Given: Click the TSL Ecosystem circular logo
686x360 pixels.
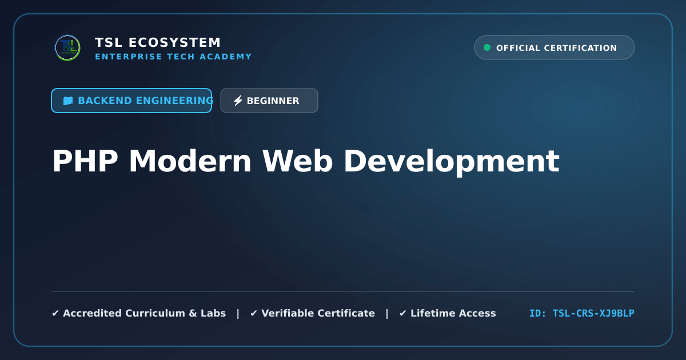Looking at the screenshot, I should (67, 47).
